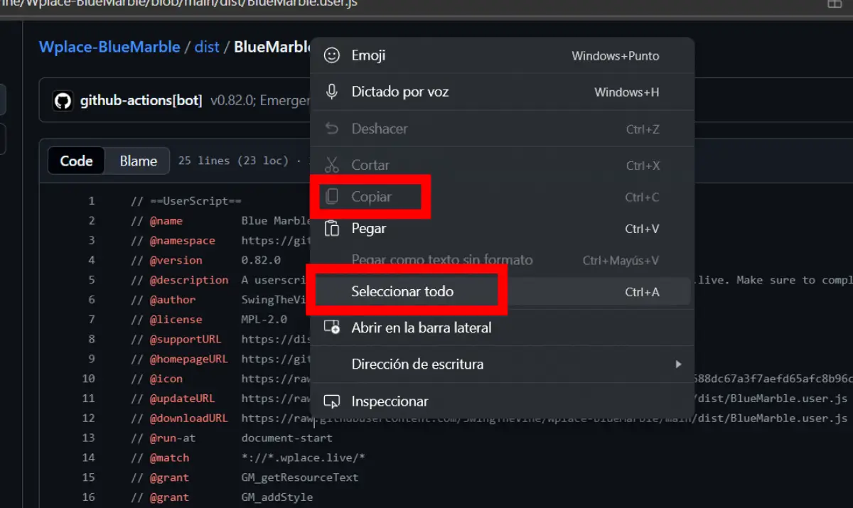Viewport: 853px width, 508px height.
Task: Click the Inspeccionar icon
Action: [x=332, y=401]
